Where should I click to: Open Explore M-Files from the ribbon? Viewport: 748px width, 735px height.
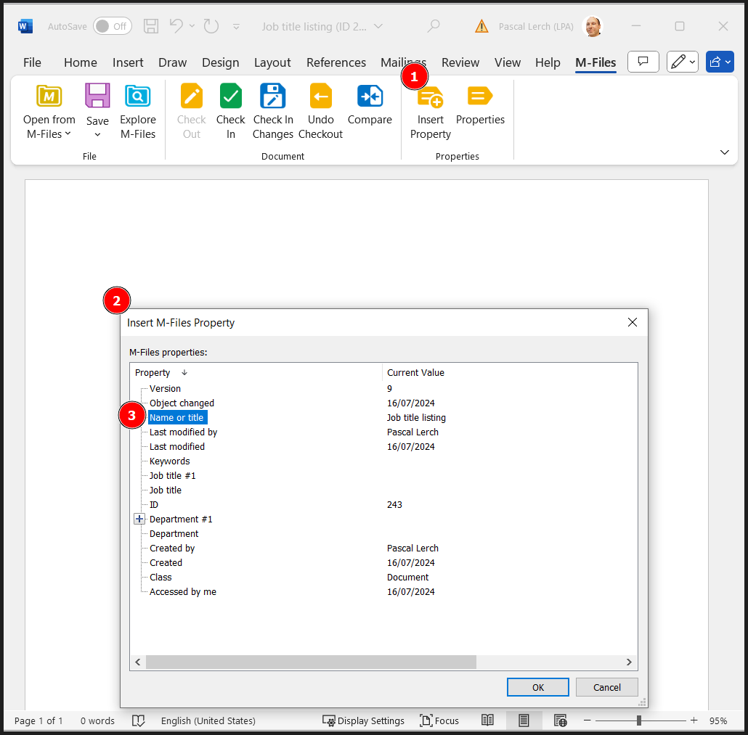(138, 97)
